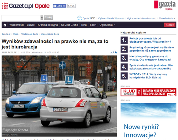Click the Opole breadcrumb link
Screen dimensions: 178x140
click(16, 34)
